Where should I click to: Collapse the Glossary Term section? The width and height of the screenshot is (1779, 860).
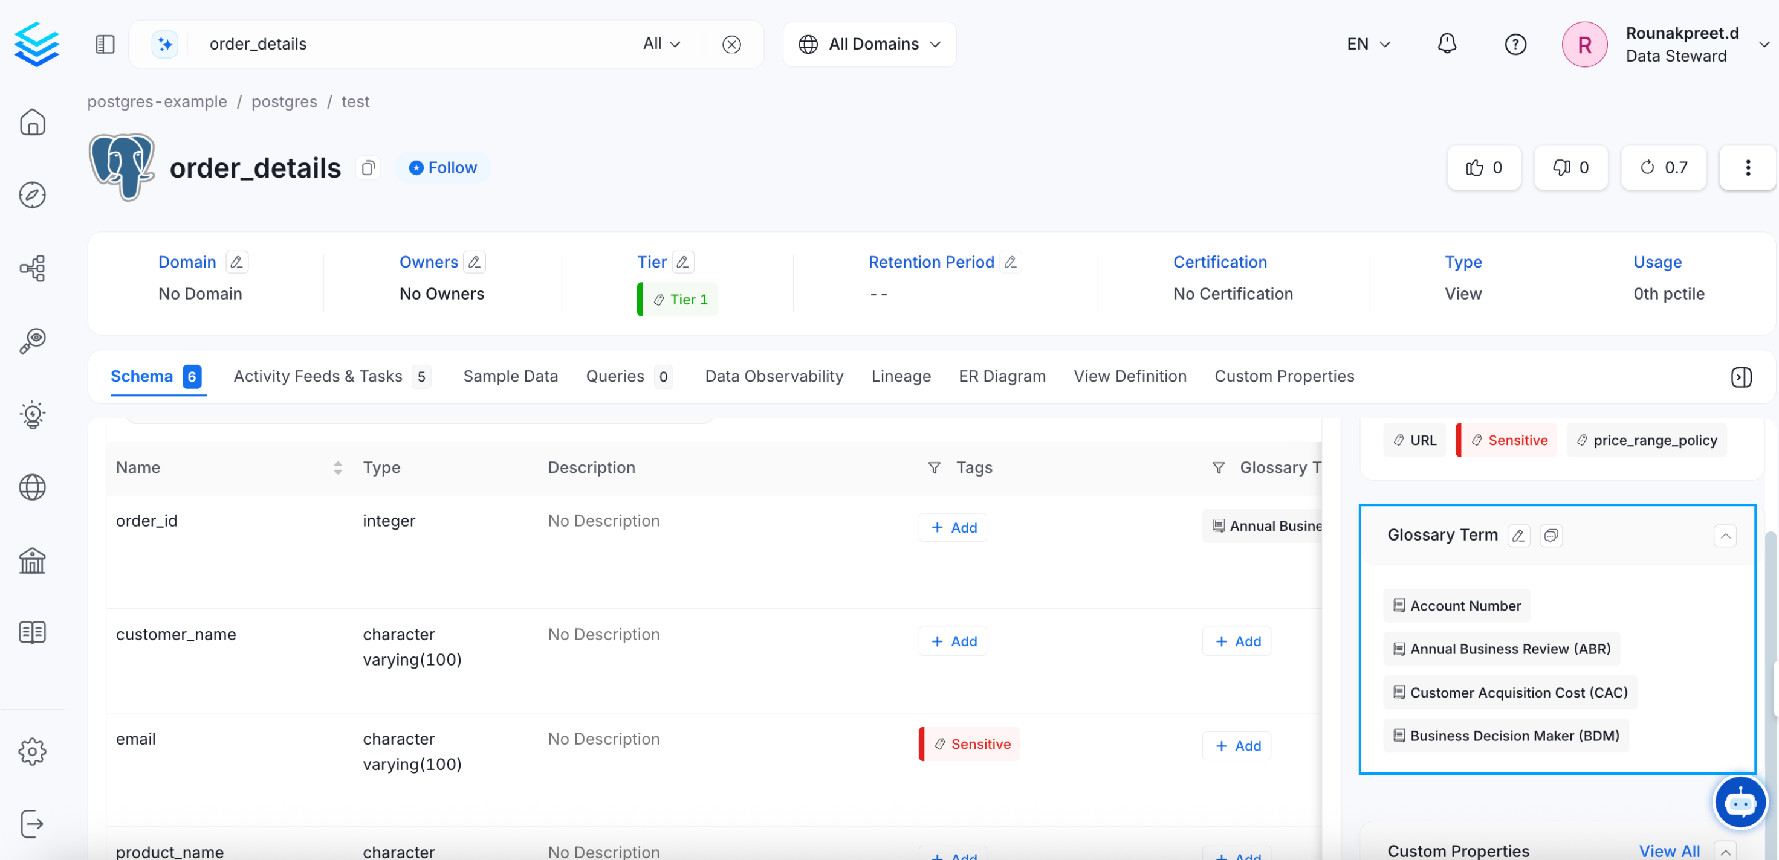[1725, 536]
